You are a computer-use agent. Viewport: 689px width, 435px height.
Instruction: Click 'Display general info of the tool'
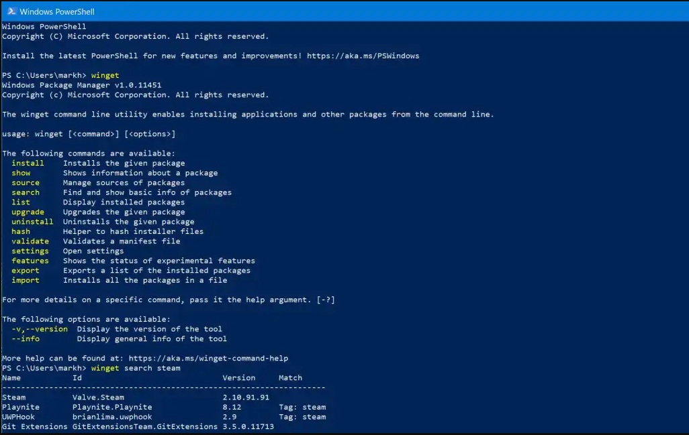click(152, 338)
